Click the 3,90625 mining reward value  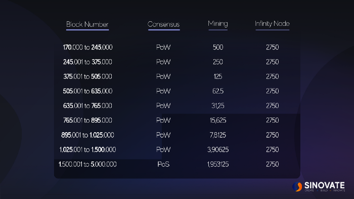(x=218, y=149)
